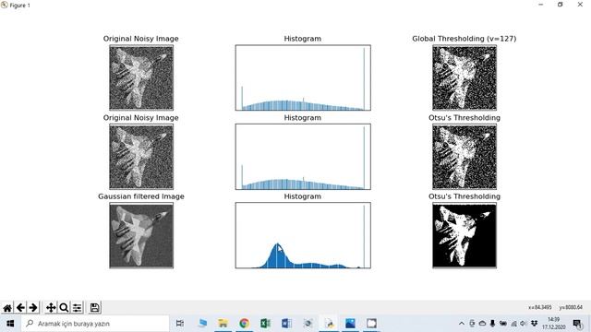Click the second-row Histogram plot
This screenshot has width=591, height=332.
[x=303, y=157]
